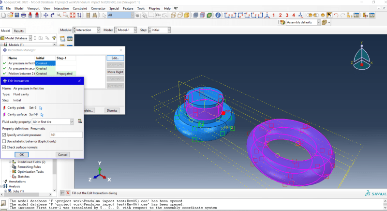Open the Interaction menu
The image size is (387, 211).
61,8
